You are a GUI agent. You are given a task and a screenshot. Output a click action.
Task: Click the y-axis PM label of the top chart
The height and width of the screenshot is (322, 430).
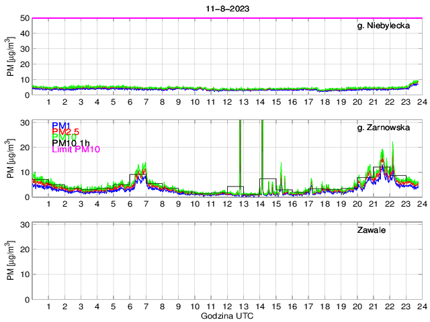[11, 56]
